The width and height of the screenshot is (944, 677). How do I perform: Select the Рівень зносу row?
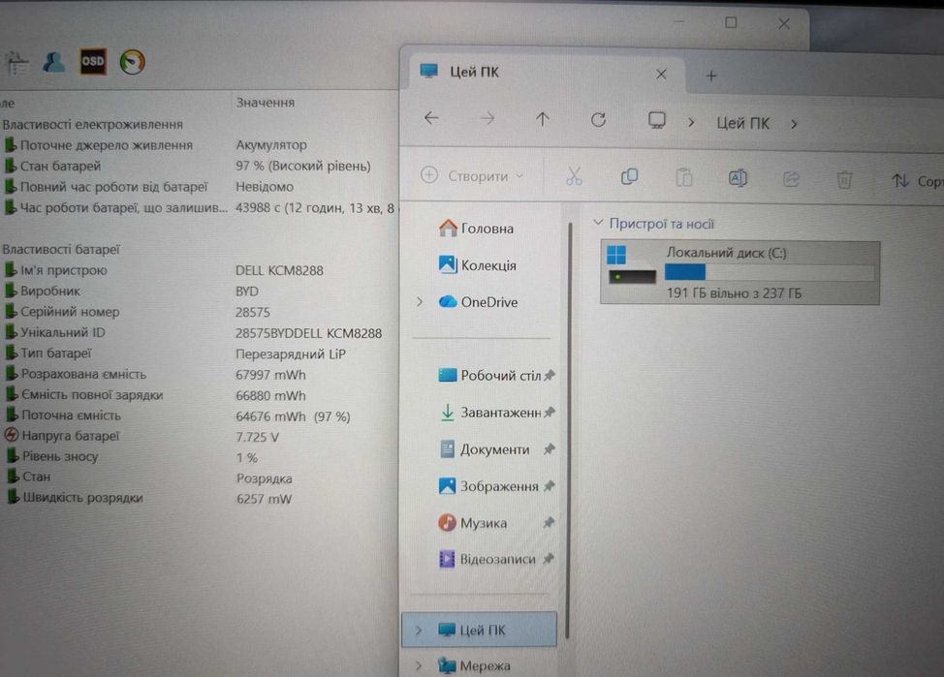[199, 457]
